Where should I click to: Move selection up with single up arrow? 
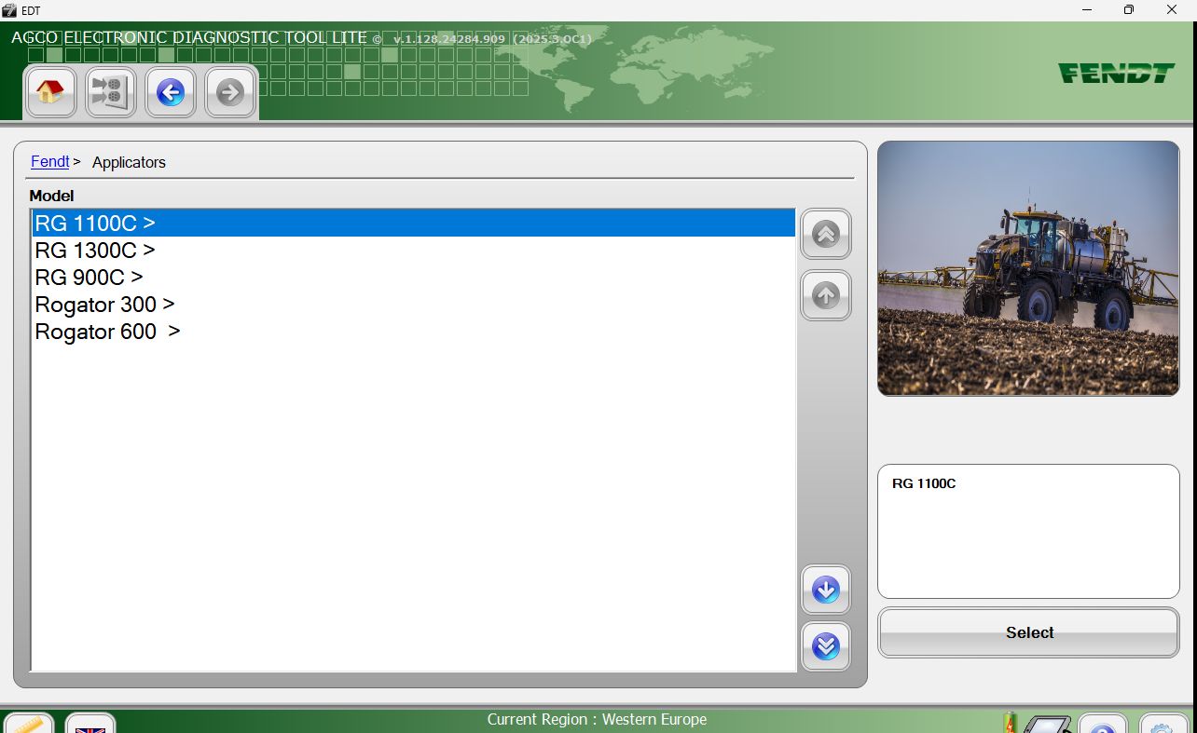tap(826, 295)
